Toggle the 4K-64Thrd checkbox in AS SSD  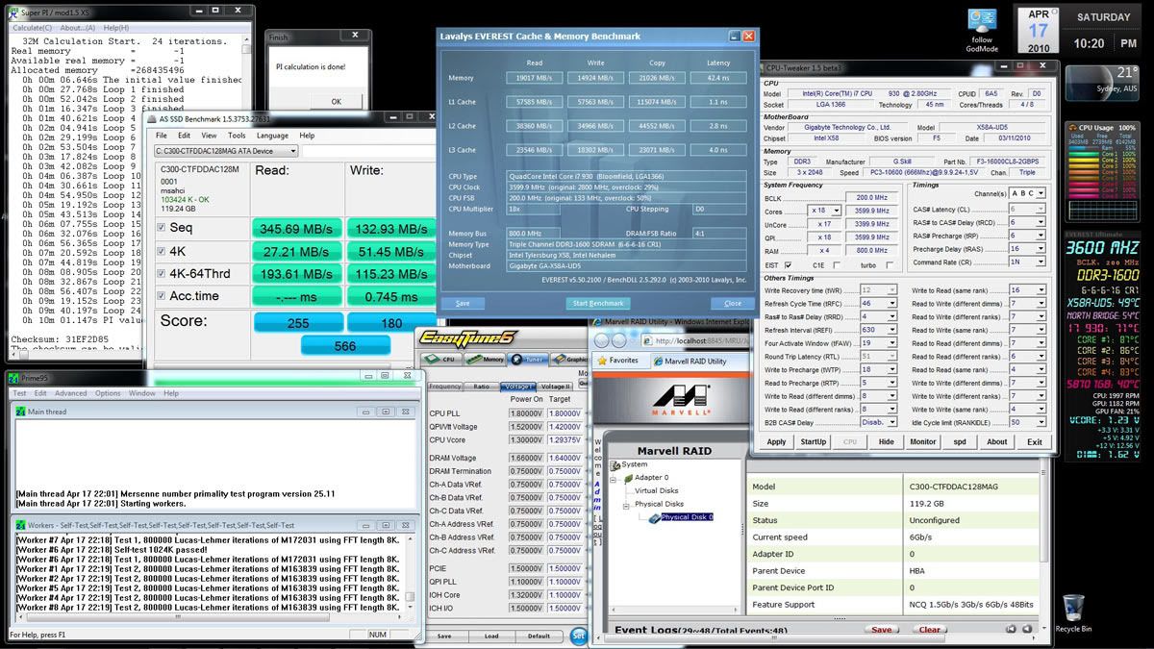click(162, 274)
